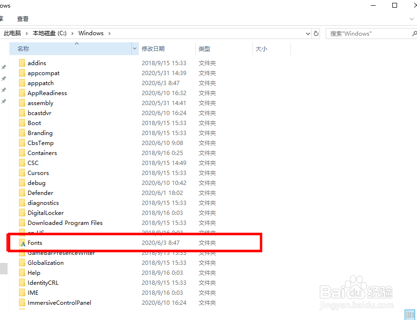The image size is (417, 320).
Task: Select the Defender folder icon
Action: [x=22, y=193]
